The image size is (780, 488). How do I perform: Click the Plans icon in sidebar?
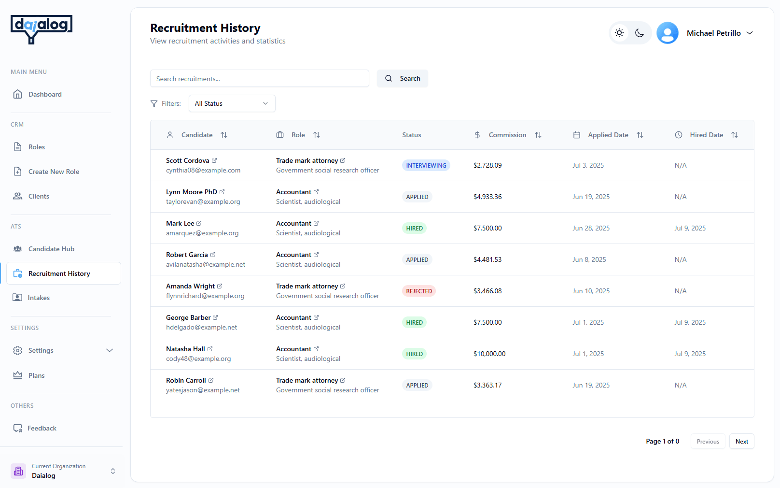click(x=17, y=375)
